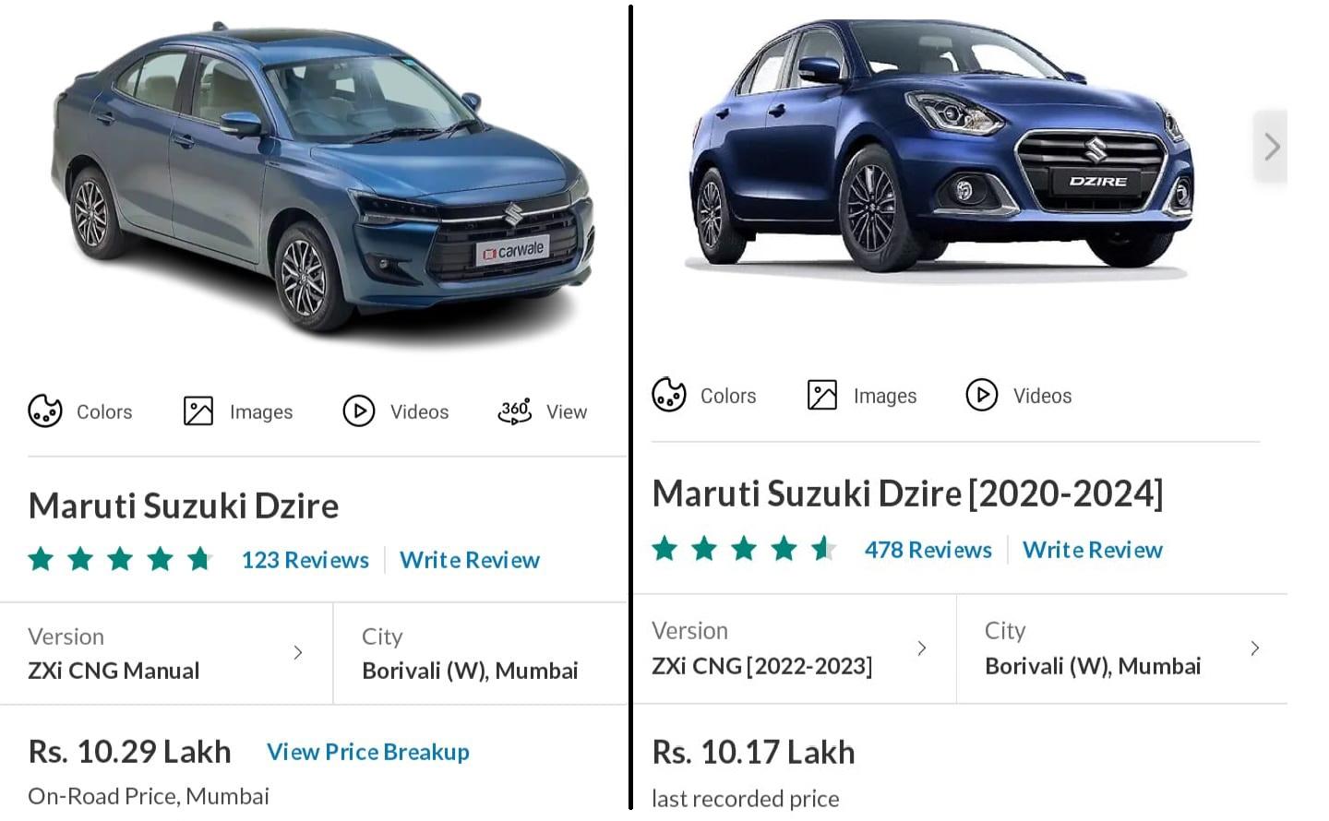Expand City selector on right panel
This screenshot has height=821, width=1329.
click(x=1122, y=648)
